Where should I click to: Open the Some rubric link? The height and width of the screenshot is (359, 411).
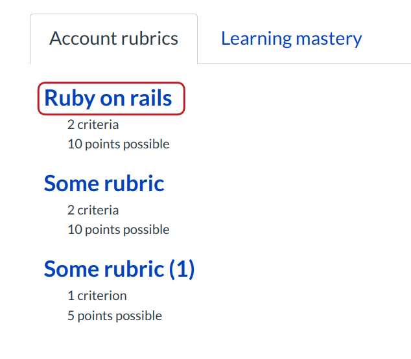(104, 183)
